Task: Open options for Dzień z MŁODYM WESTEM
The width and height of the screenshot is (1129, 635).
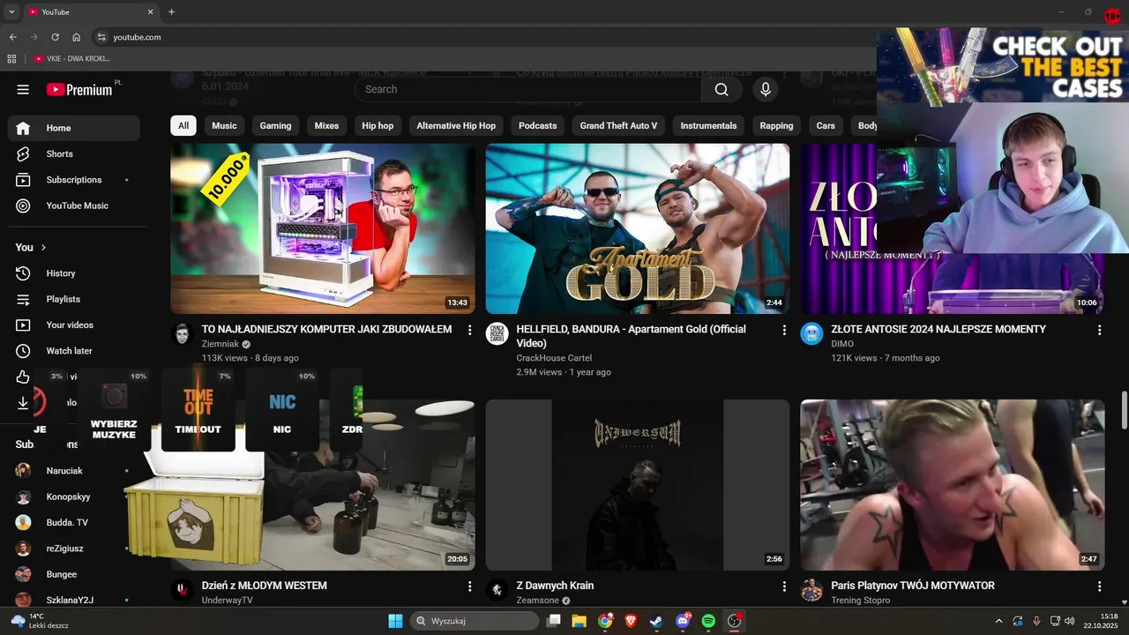Action: [469, 586]
